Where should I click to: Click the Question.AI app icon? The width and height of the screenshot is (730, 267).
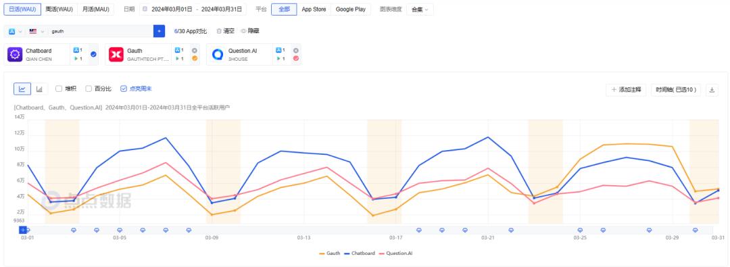[218, 55]
